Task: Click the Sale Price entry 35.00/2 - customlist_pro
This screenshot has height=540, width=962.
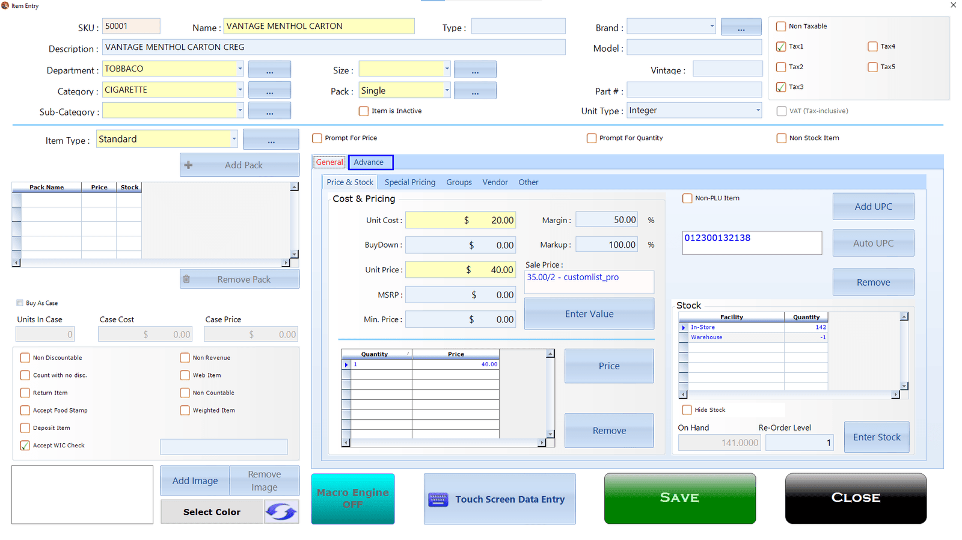Action: point(572,277)
